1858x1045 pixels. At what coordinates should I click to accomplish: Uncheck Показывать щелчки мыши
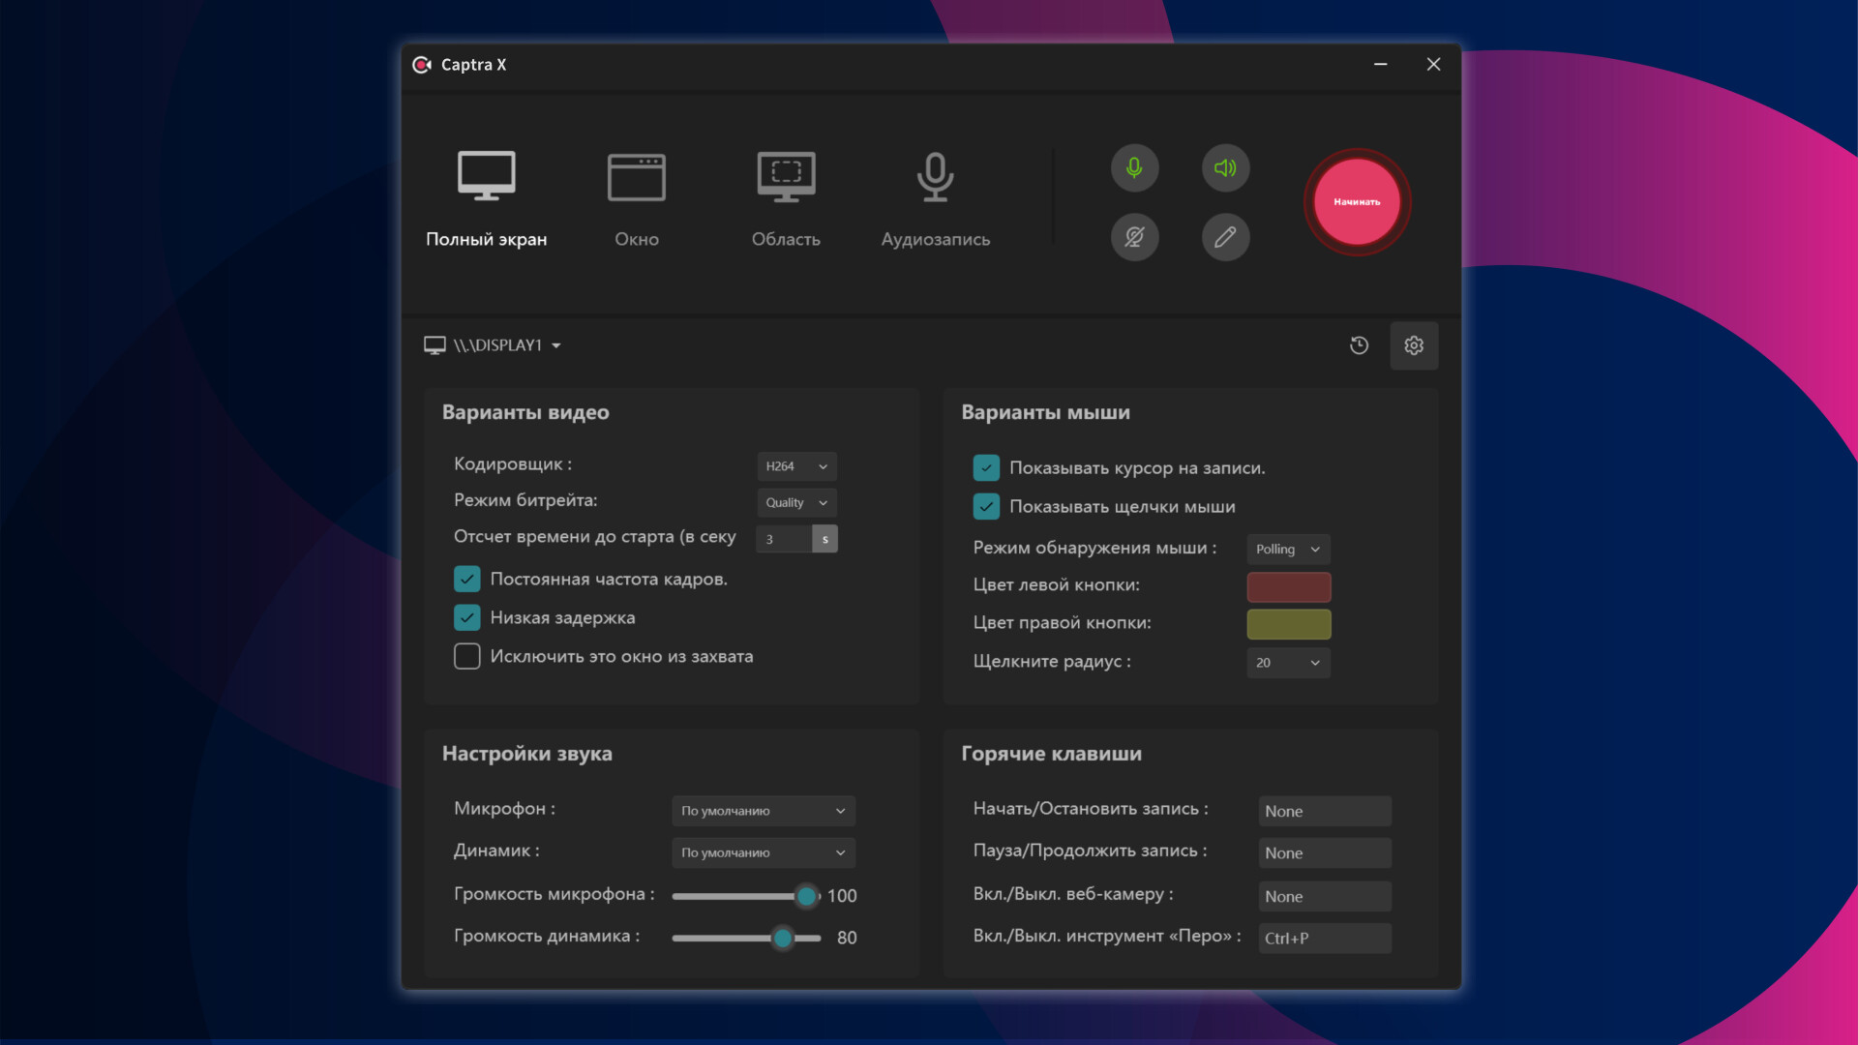coord(985,506)
